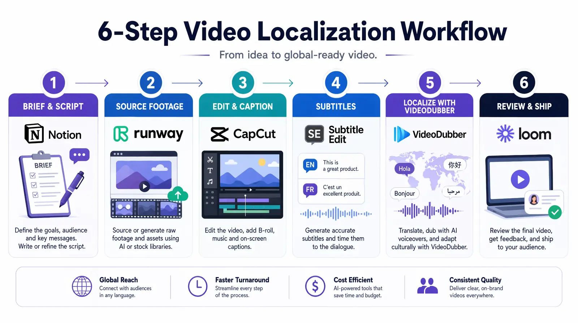Click 'Define the goals, audience' description text
The width and height of the screenshot is (578, 323).
click(51, 238)
